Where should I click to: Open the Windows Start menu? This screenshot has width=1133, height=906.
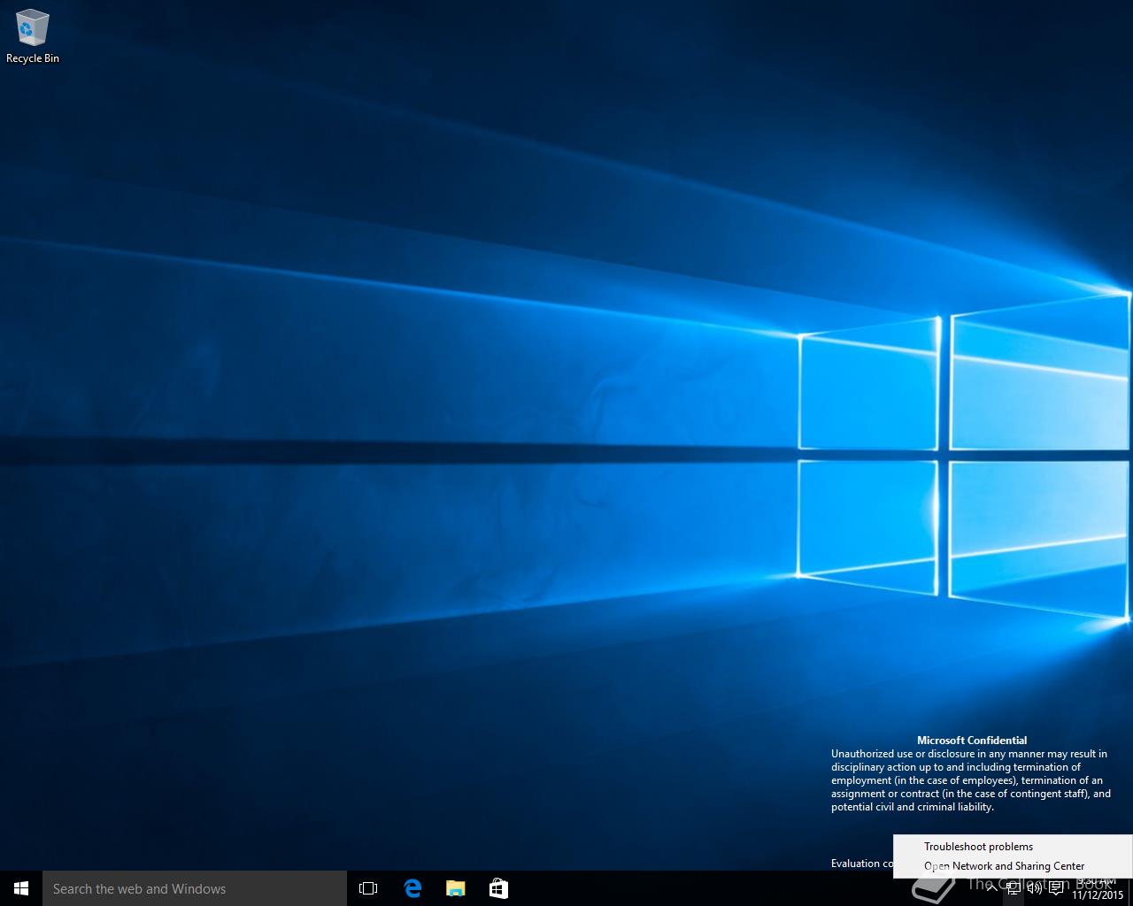tap(21, 888)
